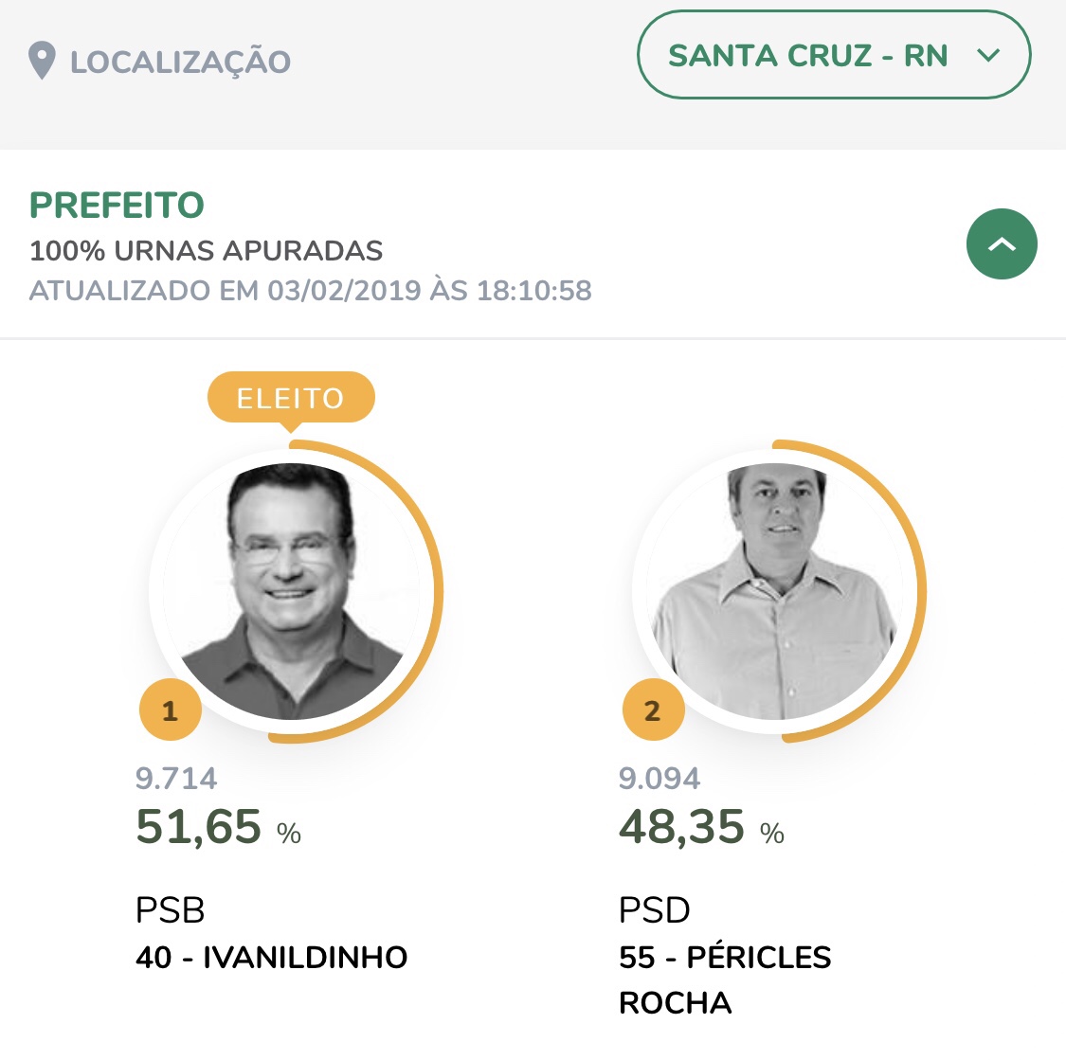This screenshot has width=1066, height=1060.
Task: Click the location pin icon
Action: 42,62
